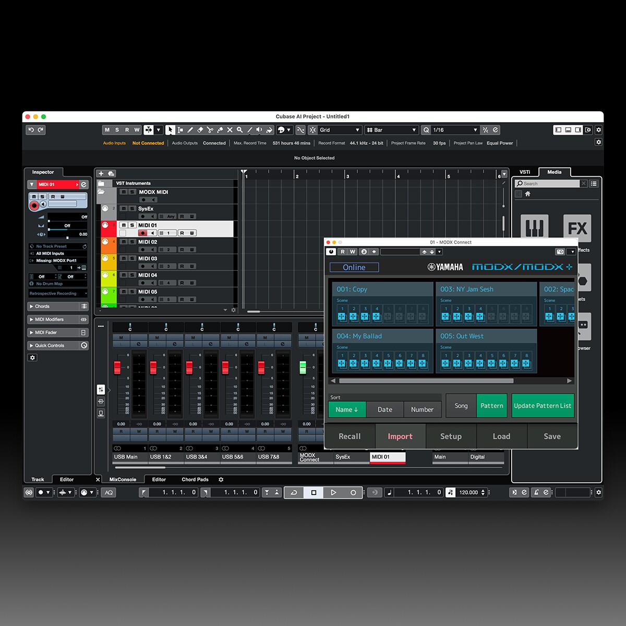
Task: Open the Chord Pads tab
Action: pyautogui.click(x=195, y=479)
